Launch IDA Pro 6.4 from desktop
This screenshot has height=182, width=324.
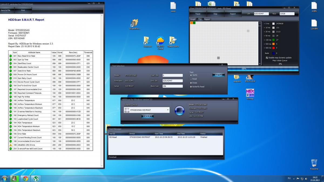(x=250, y=78)
